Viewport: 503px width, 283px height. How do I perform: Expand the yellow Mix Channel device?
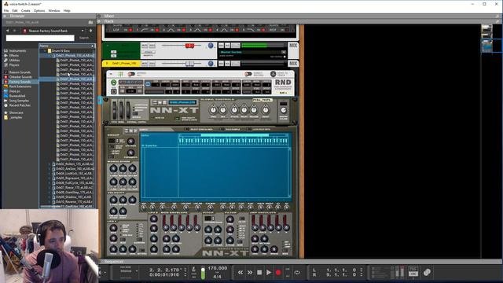point(107,64)
